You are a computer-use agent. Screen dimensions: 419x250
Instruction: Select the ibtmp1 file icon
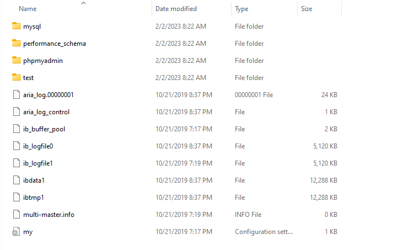[x=16, y=197]
